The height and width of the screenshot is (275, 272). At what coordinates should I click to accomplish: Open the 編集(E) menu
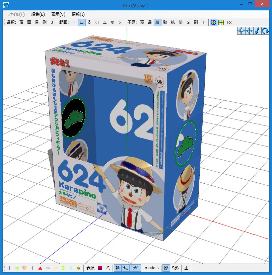38,14
